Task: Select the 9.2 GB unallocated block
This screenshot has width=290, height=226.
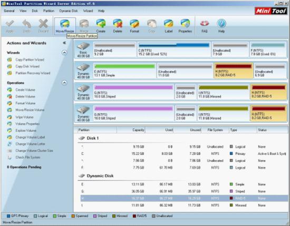Action: point(114,50)
